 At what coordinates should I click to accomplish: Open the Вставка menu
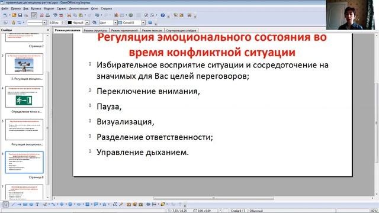[x=36, y=8]
